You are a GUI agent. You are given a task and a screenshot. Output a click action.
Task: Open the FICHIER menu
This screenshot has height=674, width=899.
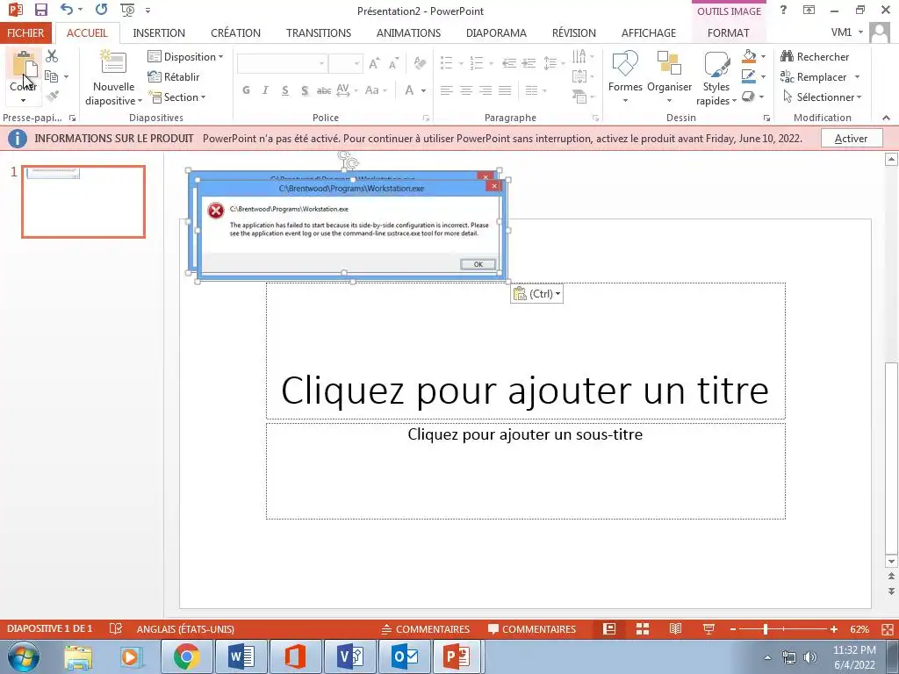point(25,32)
